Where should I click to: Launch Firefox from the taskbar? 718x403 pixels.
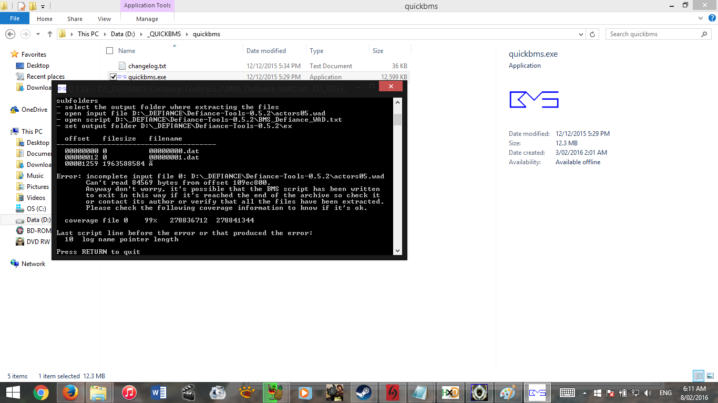[70, 393]
